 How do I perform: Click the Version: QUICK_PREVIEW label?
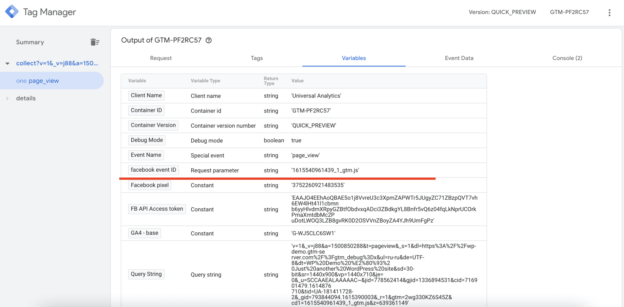pos(502,12)
